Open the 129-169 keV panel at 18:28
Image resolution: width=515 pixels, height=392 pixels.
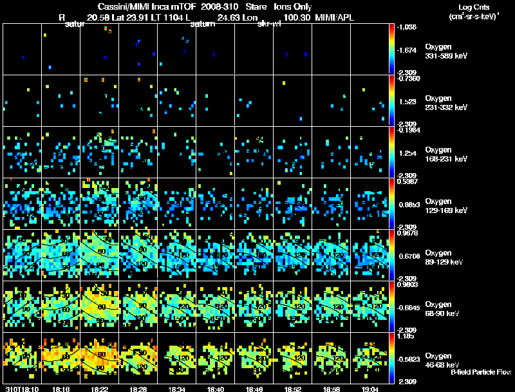[138, 203]
